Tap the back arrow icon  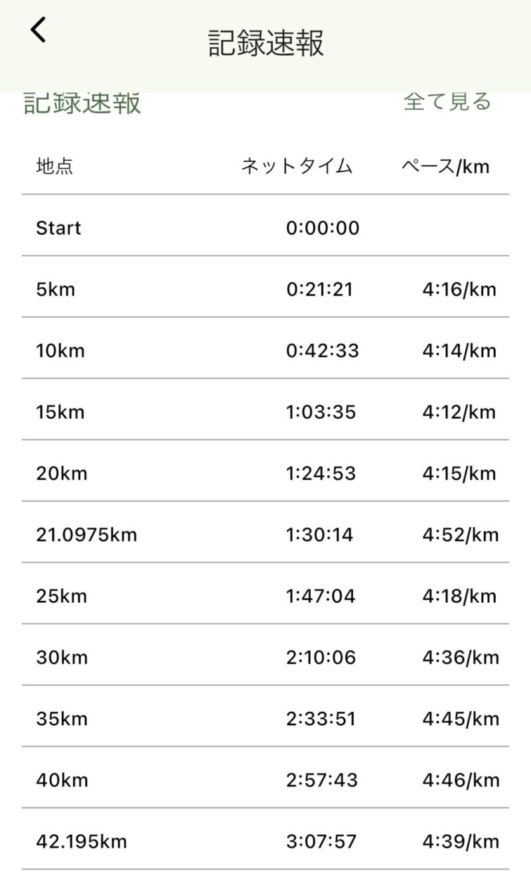38,30
